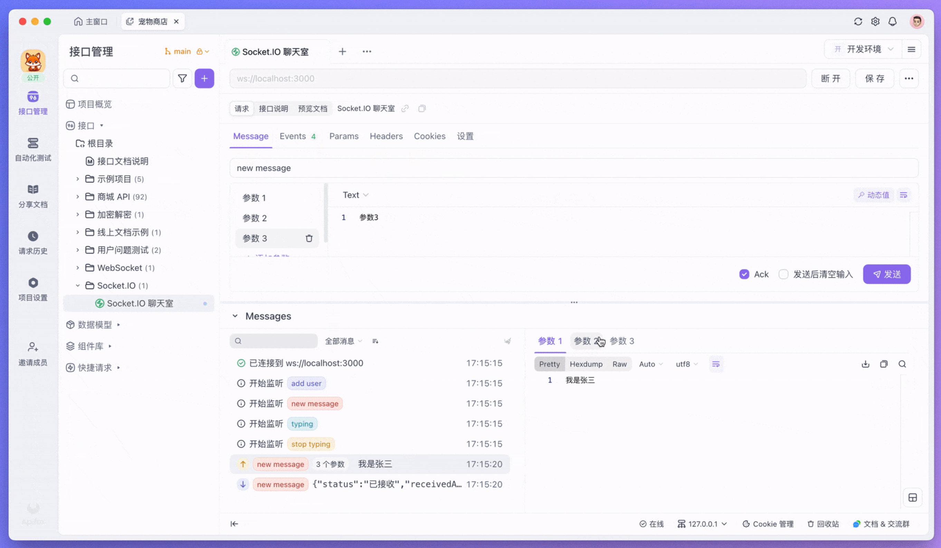Uncheck the Ack checkbox

(744, 275)
